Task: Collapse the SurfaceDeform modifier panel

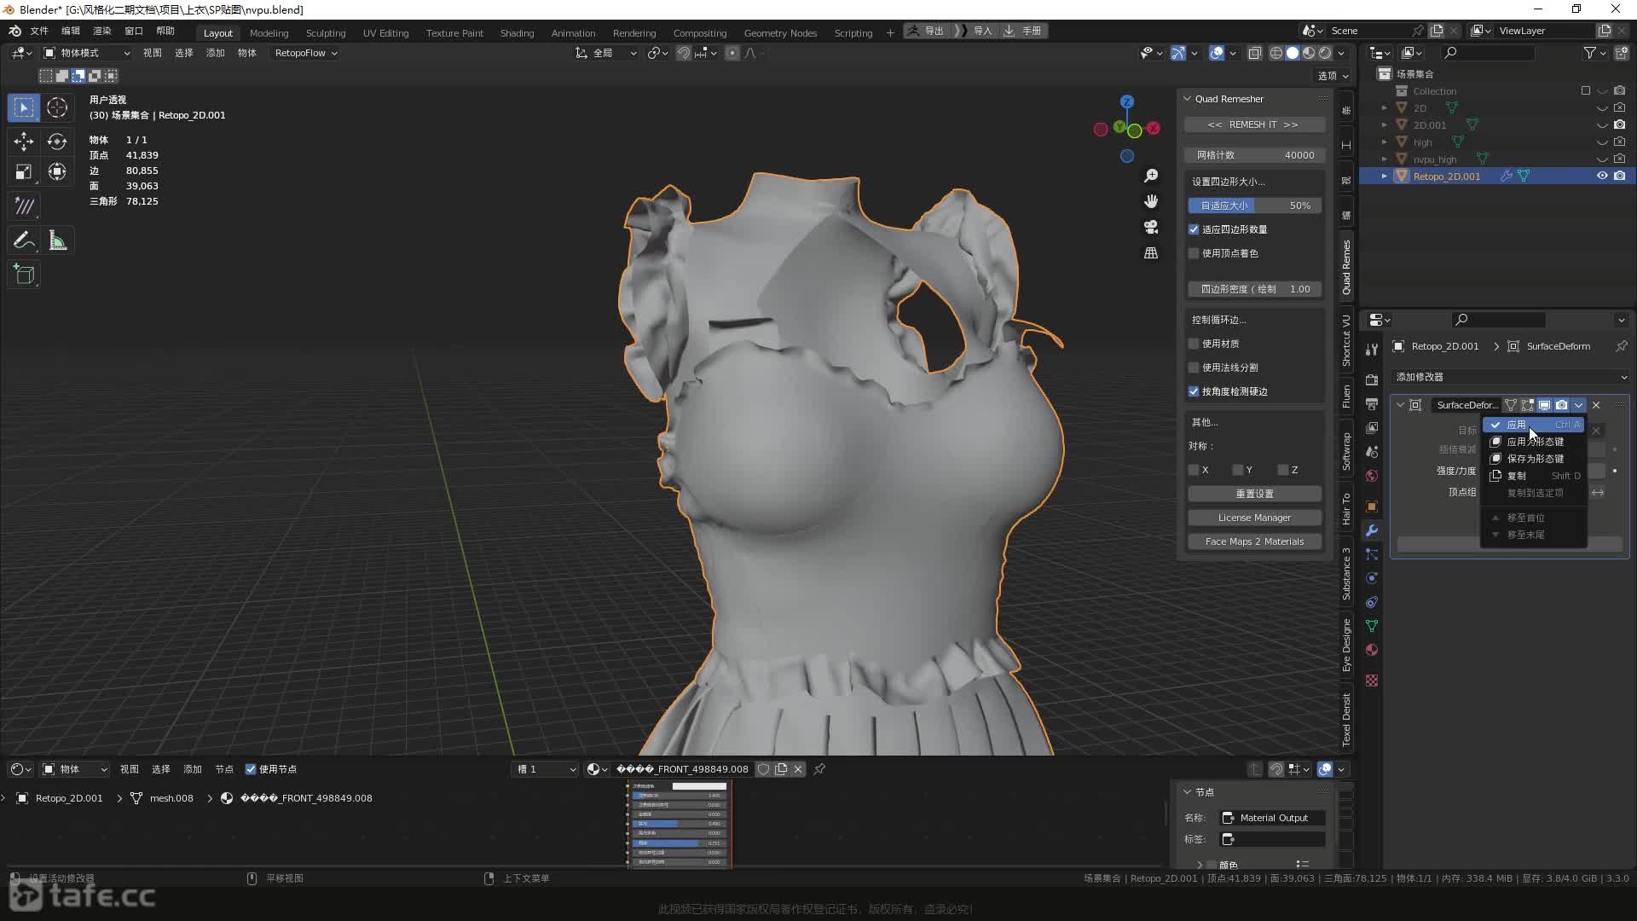Action: click(1400, 405)
